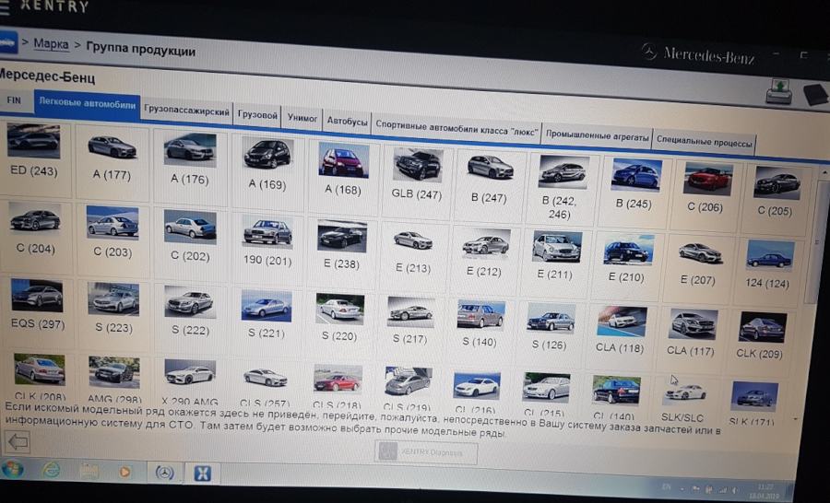Pick the E (212) car thumbnail
Screen dimensions: 830x503
pos(485,252)
